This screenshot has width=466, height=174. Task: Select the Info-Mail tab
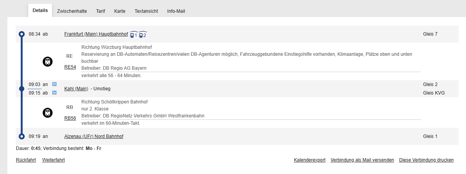click(x=176, y=11)
